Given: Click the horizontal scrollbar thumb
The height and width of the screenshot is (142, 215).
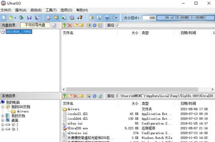Looking at the screenshot, I should tap(132, 90).
